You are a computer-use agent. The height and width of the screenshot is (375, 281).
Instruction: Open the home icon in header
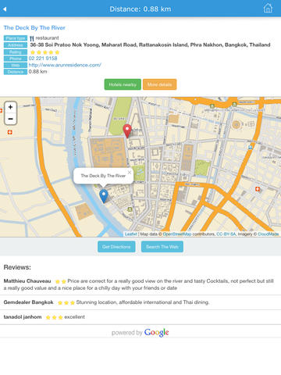(x=268, y=9)
